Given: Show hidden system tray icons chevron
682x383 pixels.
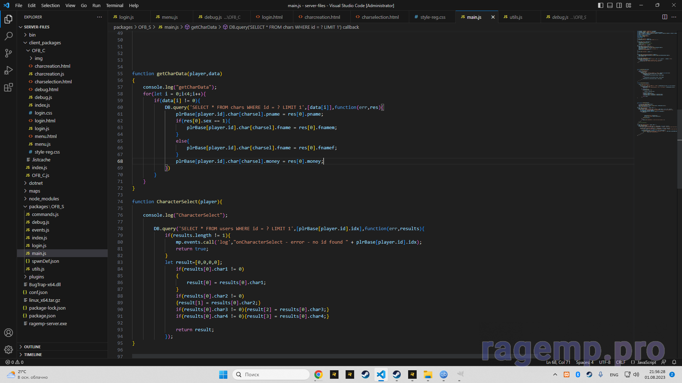Looking at the screenshot, I should coord(555,374).
